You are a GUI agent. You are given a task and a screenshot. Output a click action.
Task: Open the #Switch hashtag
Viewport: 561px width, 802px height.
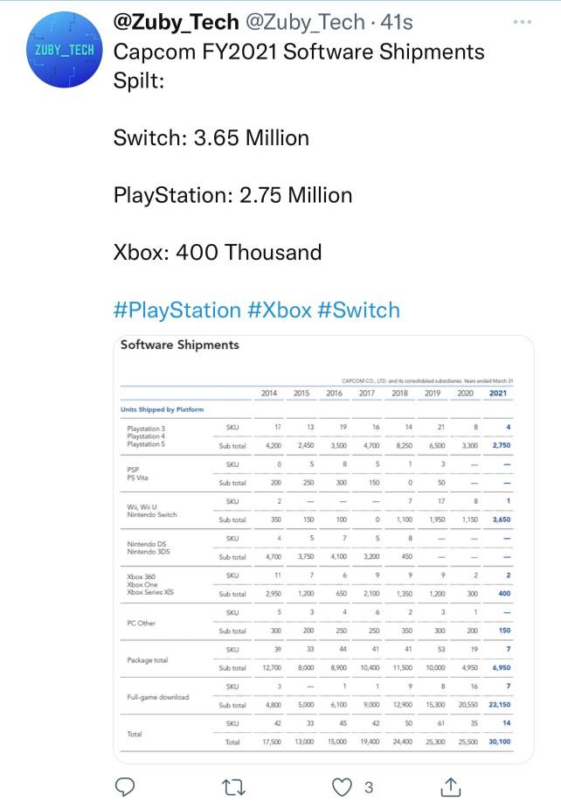pos(359,310)
